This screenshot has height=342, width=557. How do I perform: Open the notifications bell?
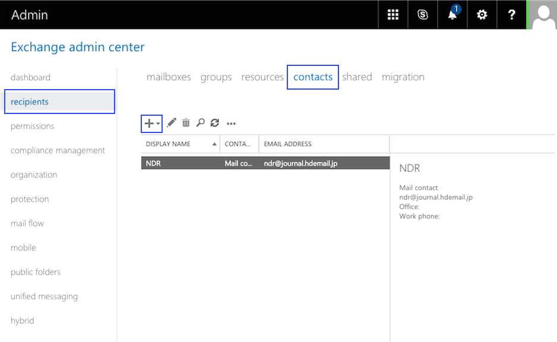click(452, 15)
